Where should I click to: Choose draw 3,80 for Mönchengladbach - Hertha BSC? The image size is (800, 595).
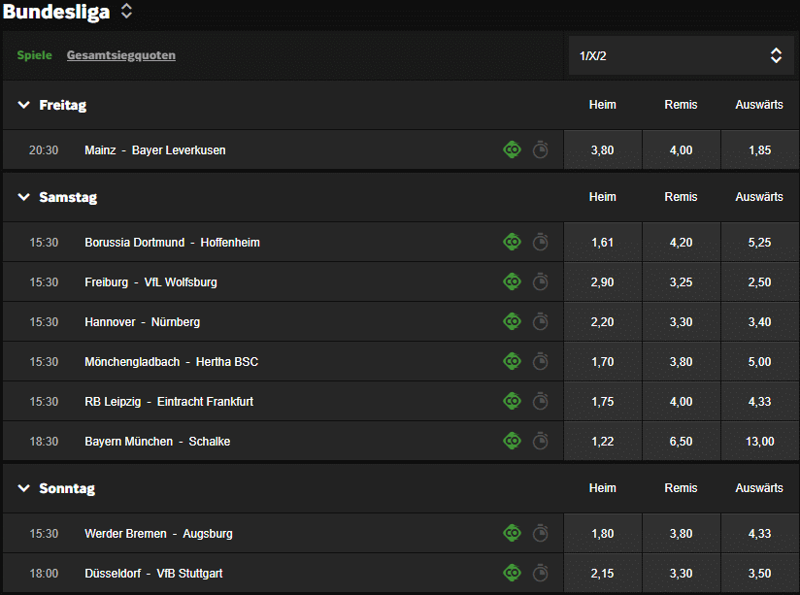pos(682,362)
